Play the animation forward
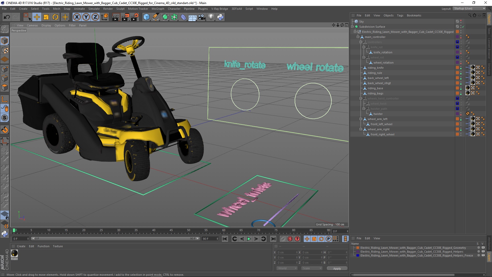The width and height of the screenshot is (492, 277). click(249, 239)
